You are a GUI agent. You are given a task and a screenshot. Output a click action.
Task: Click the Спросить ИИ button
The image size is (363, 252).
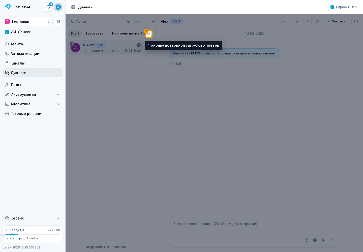tap(343, 7)
